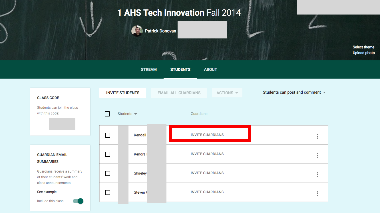Viewport: 380px width, 213px height.
Task: Open the Actions dropdown menu
Action: pos(227,93)
